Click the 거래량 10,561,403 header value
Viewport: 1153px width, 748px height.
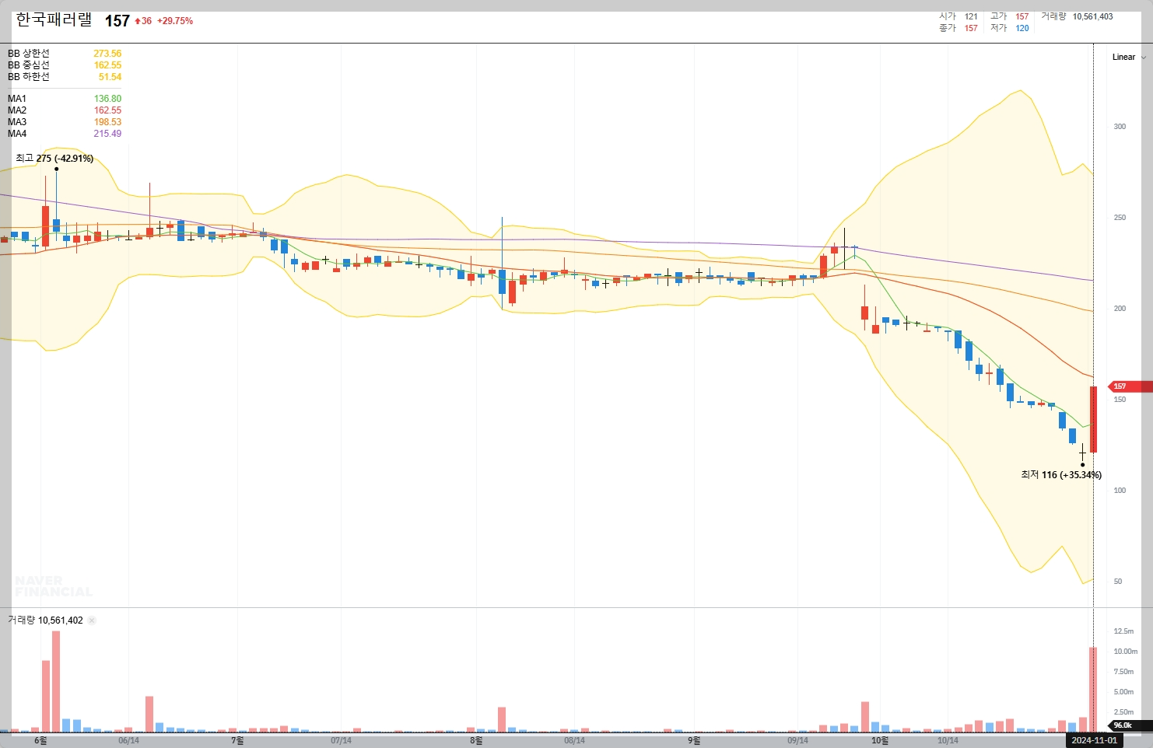pyautogui.click(x=1077, y=16)
